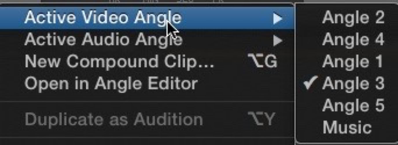
Task: Click the dimmed Duplicate as Audition entry
Action: coord(147,119)
